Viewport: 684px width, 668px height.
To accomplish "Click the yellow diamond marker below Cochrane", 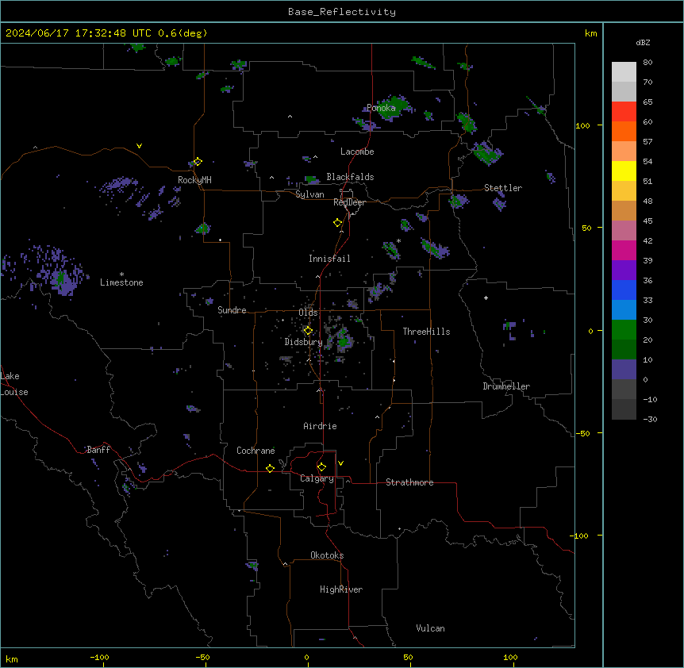I will (270, 468).
